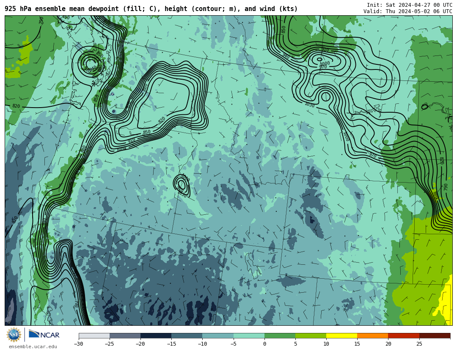
Task: Click the 20 to 25 red swatch
Action: 404,335
